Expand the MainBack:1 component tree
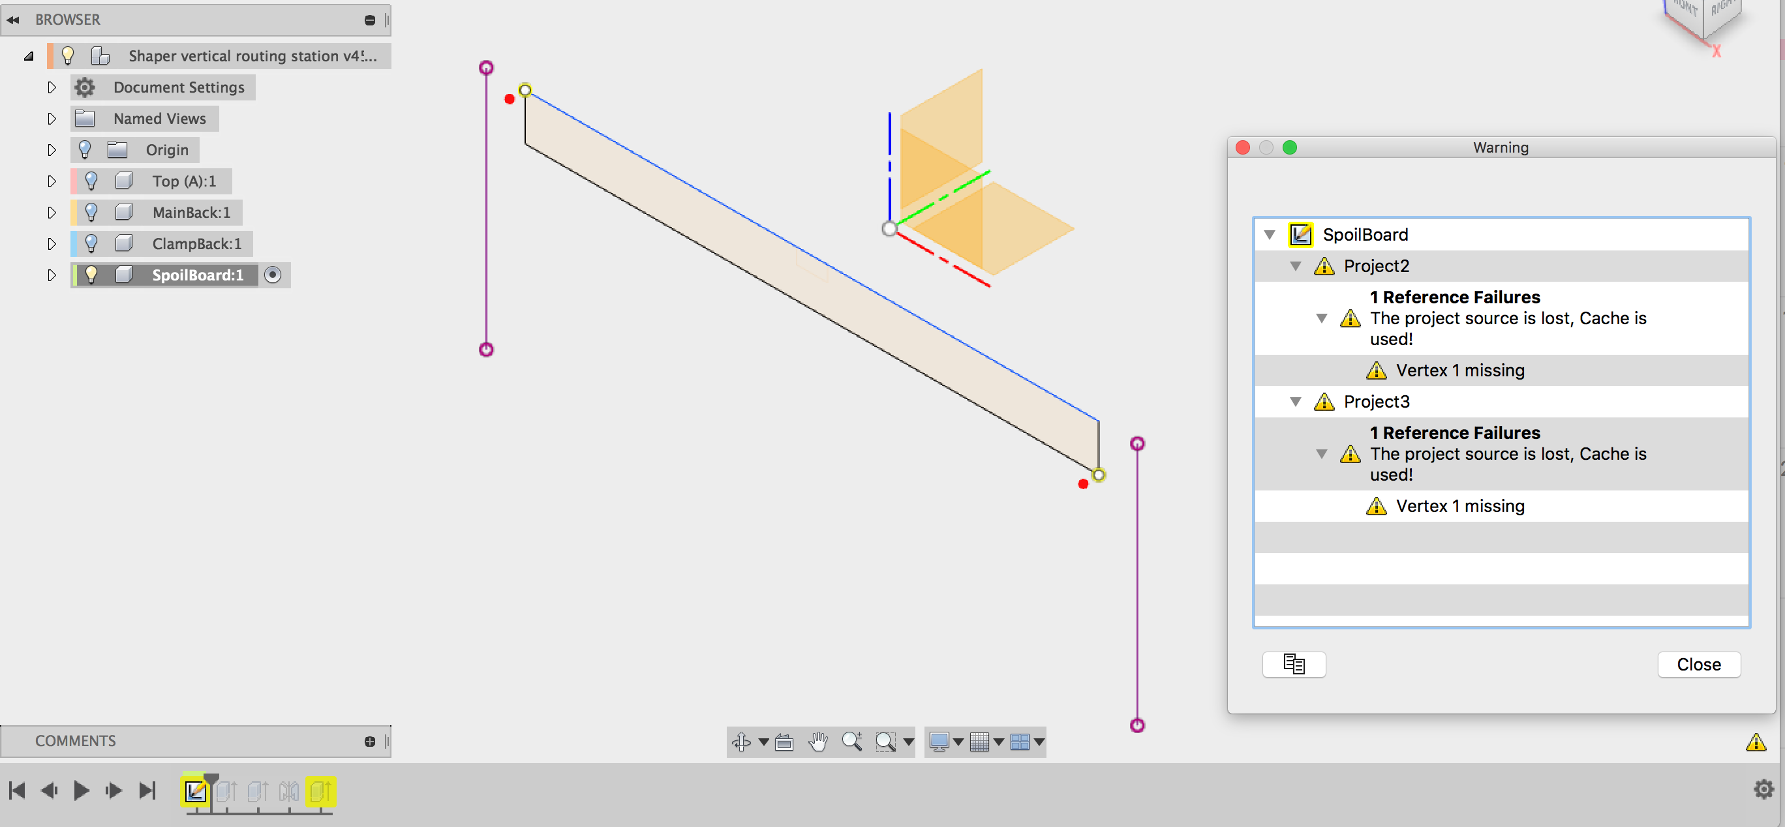 (52, 212)
